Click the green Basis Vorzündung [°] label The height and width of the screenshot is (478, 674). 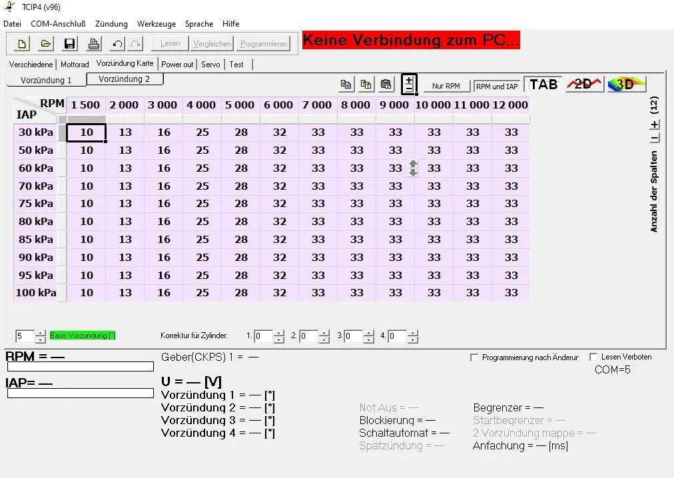83,336
